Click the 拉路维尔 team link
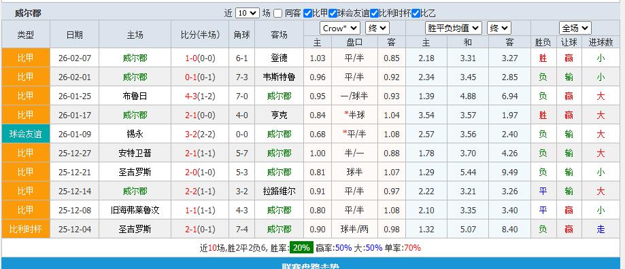Screen dimensions: 625x269 (x=279, y=192)
